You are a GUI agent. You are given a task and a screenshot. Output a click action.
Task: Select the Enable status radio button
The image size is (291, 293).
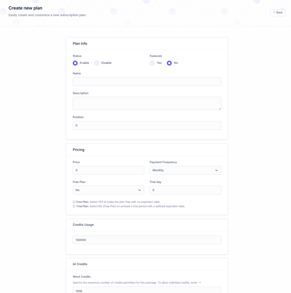point(75,63)
